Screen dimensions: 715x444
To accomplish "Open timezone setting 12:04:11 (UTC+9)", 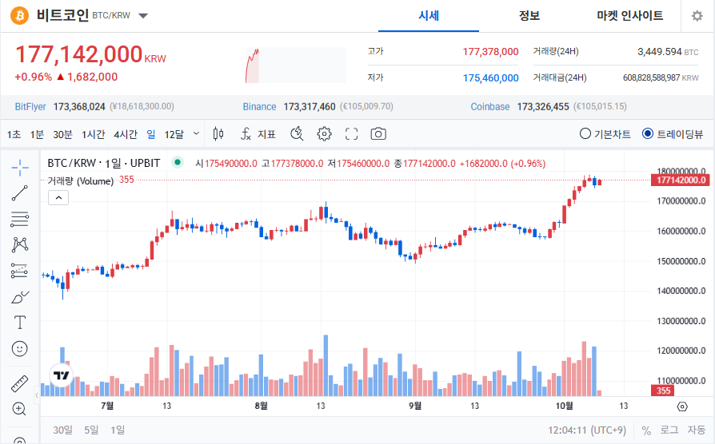I will point(587,430).
